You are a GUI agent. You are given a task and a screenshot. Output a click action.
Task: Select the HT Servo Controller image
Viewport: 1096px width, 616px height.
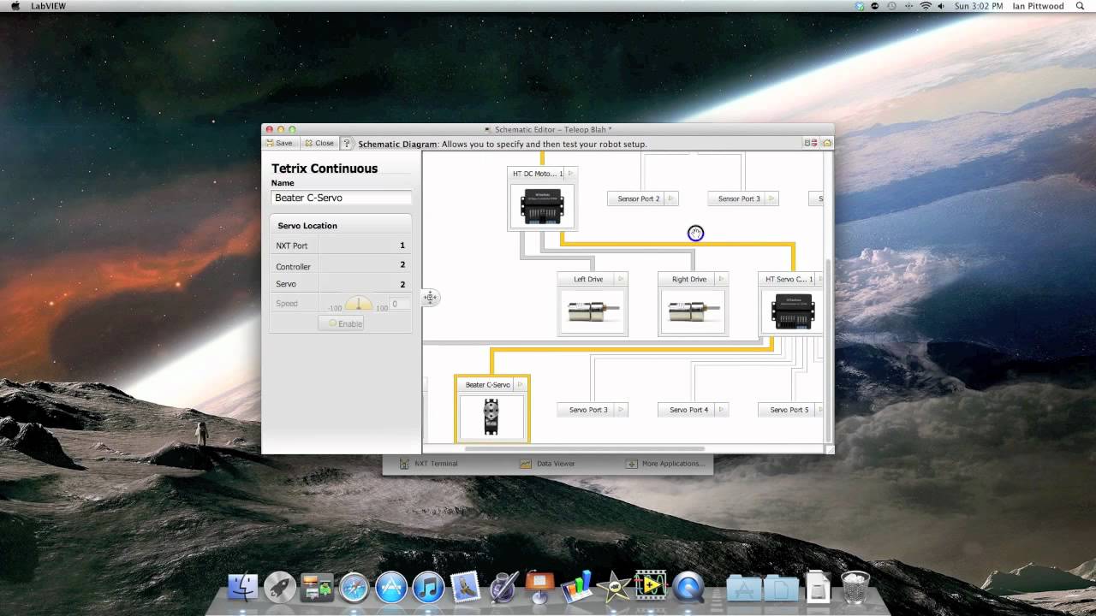[793, 311]
